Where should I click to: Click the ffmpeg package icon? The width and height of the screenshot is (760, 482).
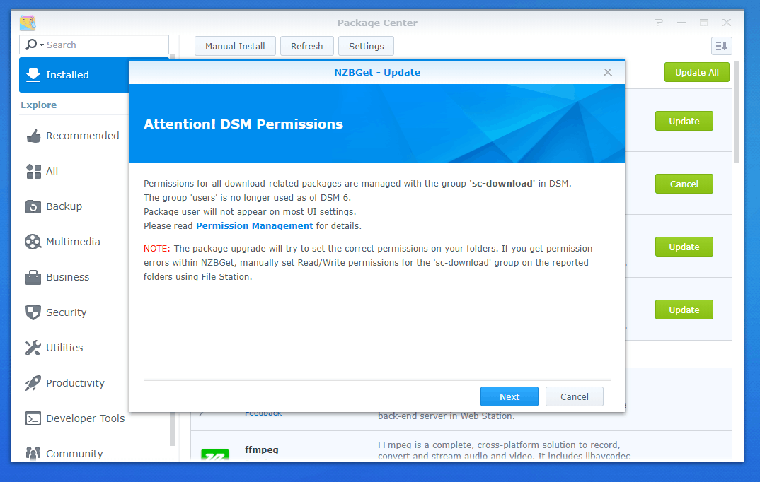214,454
